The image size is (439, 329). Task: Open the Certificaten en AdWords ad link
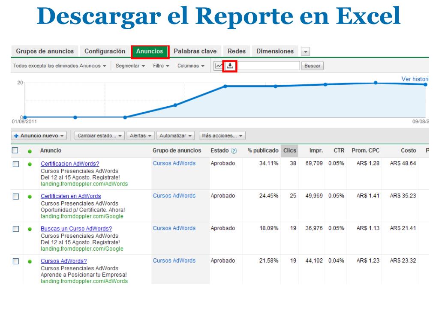71,196
